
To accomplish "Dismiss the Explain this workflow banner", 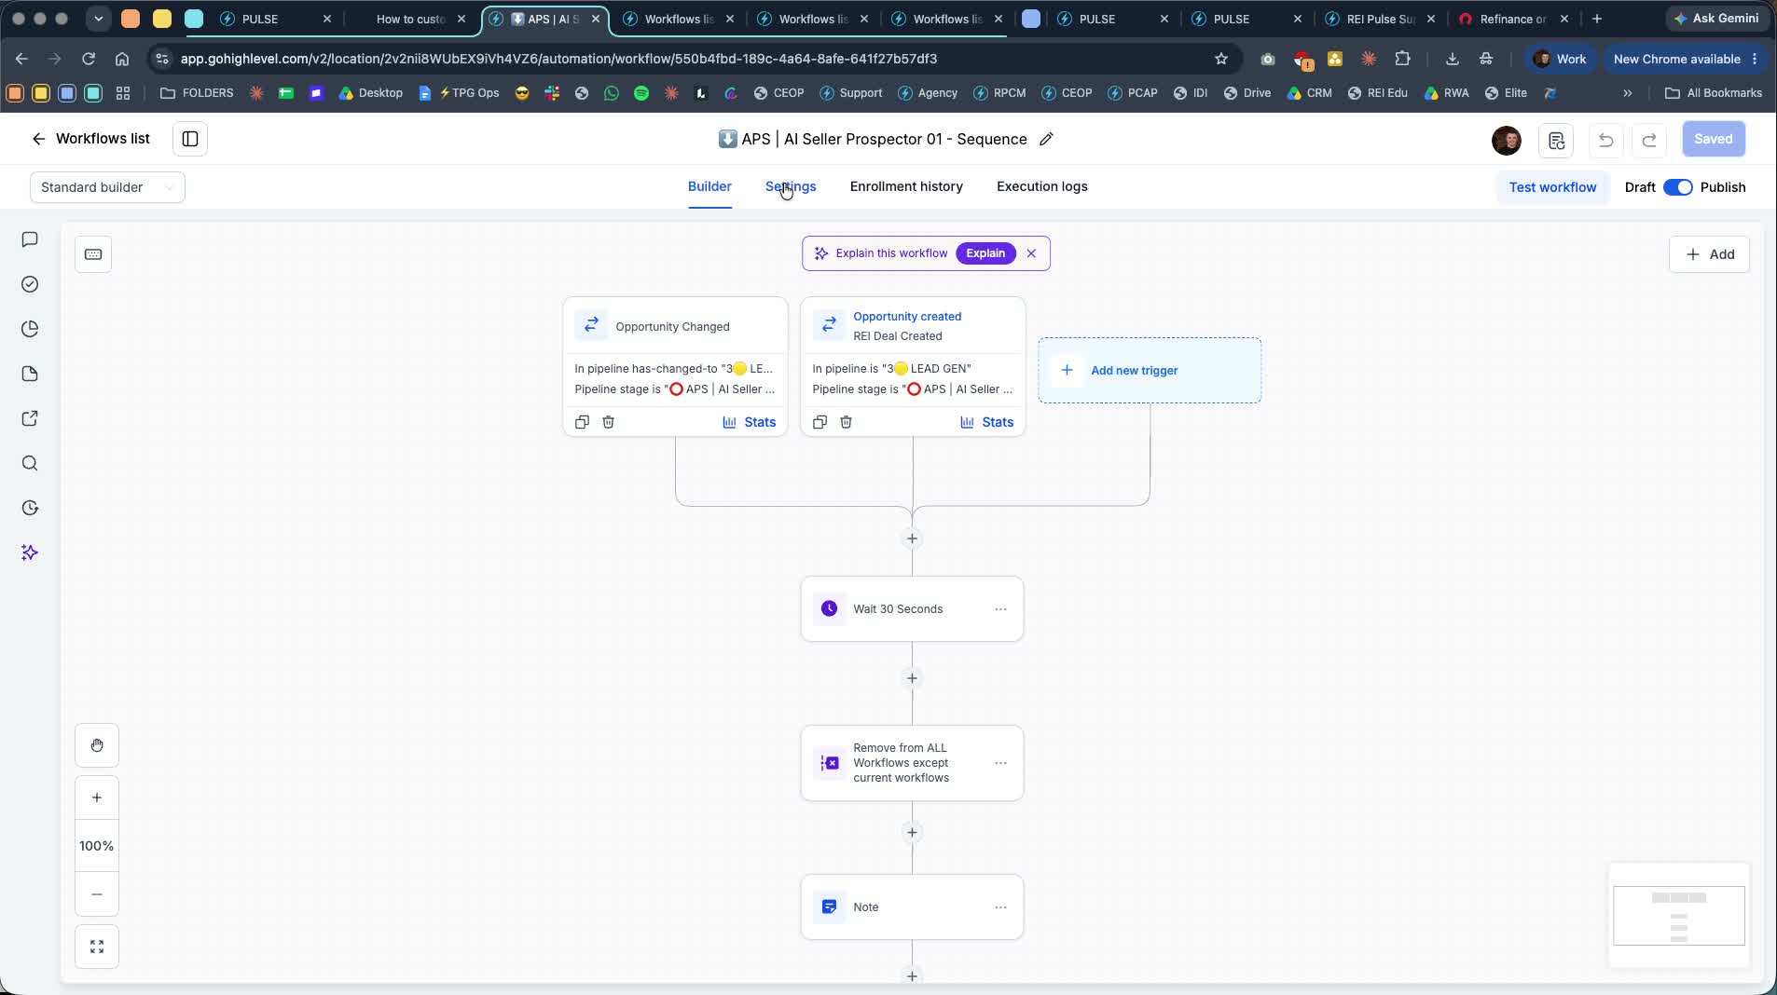I will (1031, 253).
